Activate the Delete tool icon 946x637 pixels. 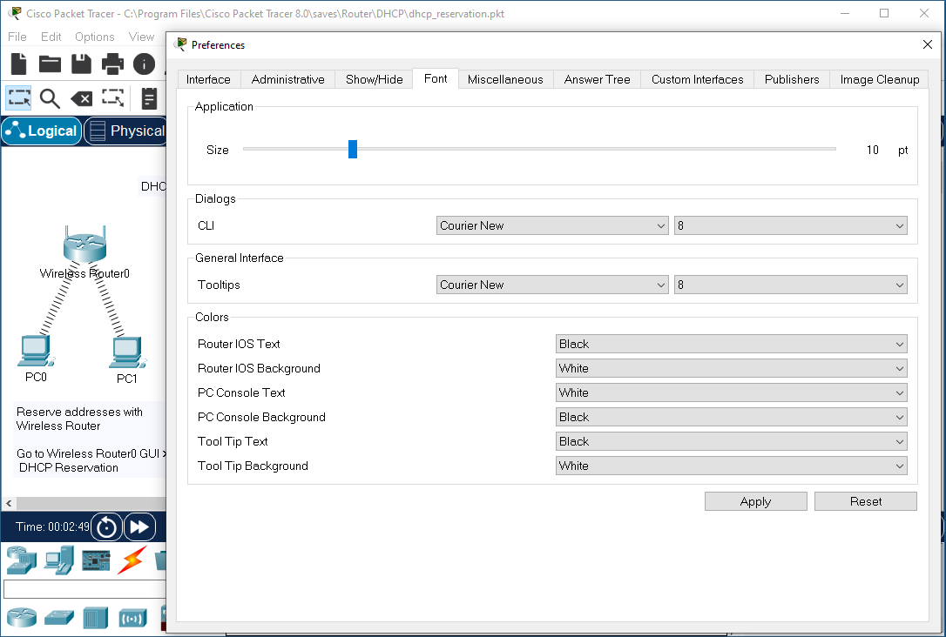point(82,98)
